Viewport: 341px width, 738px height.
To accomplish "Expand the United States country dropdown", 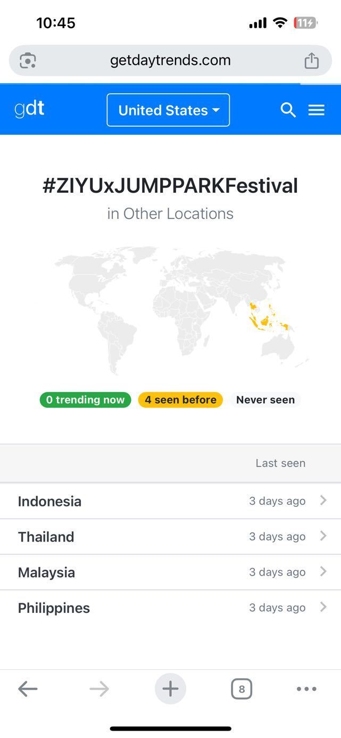I will 168,110.
